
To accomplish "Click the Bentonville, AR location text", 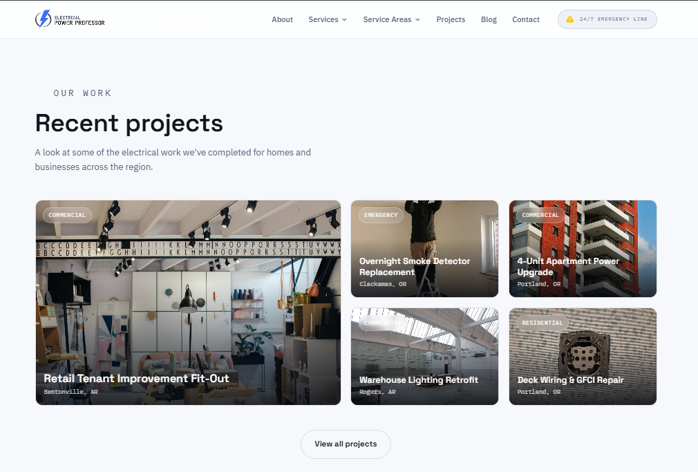I will pyautogui.click(x=70, y=392).
